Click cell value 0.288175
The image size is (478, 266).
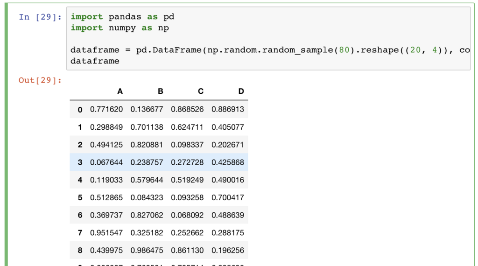[x=228, y=233]
